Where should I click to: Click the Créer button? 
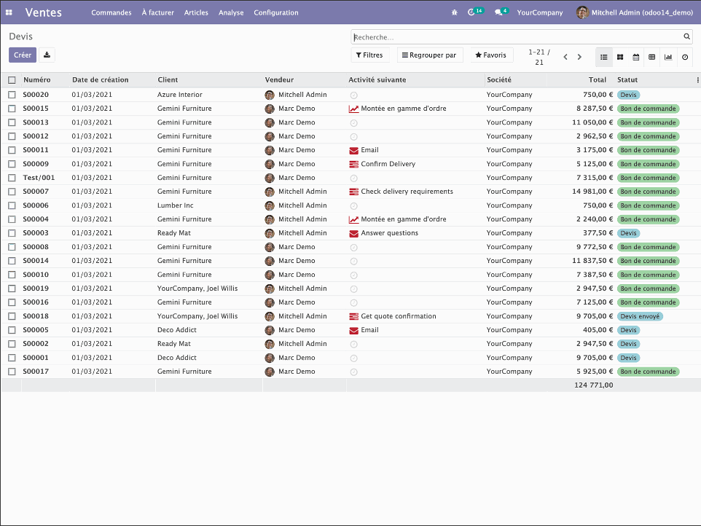point(22,55)
